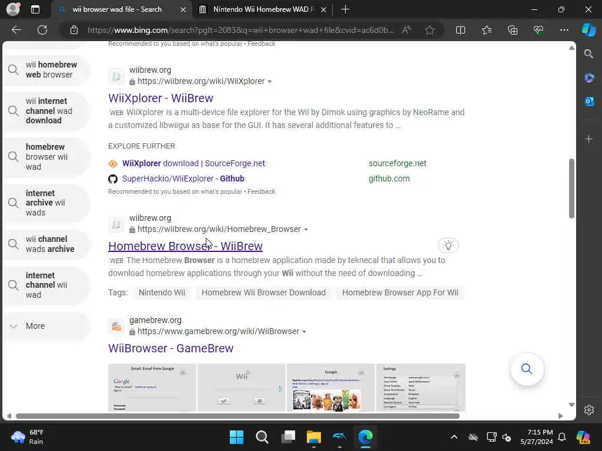The height and width of the screenshot is (451, 602).
Task: Expand the gamebrew WiiBrowser URL dropdown arrow
Action: [x=304, y=331]
